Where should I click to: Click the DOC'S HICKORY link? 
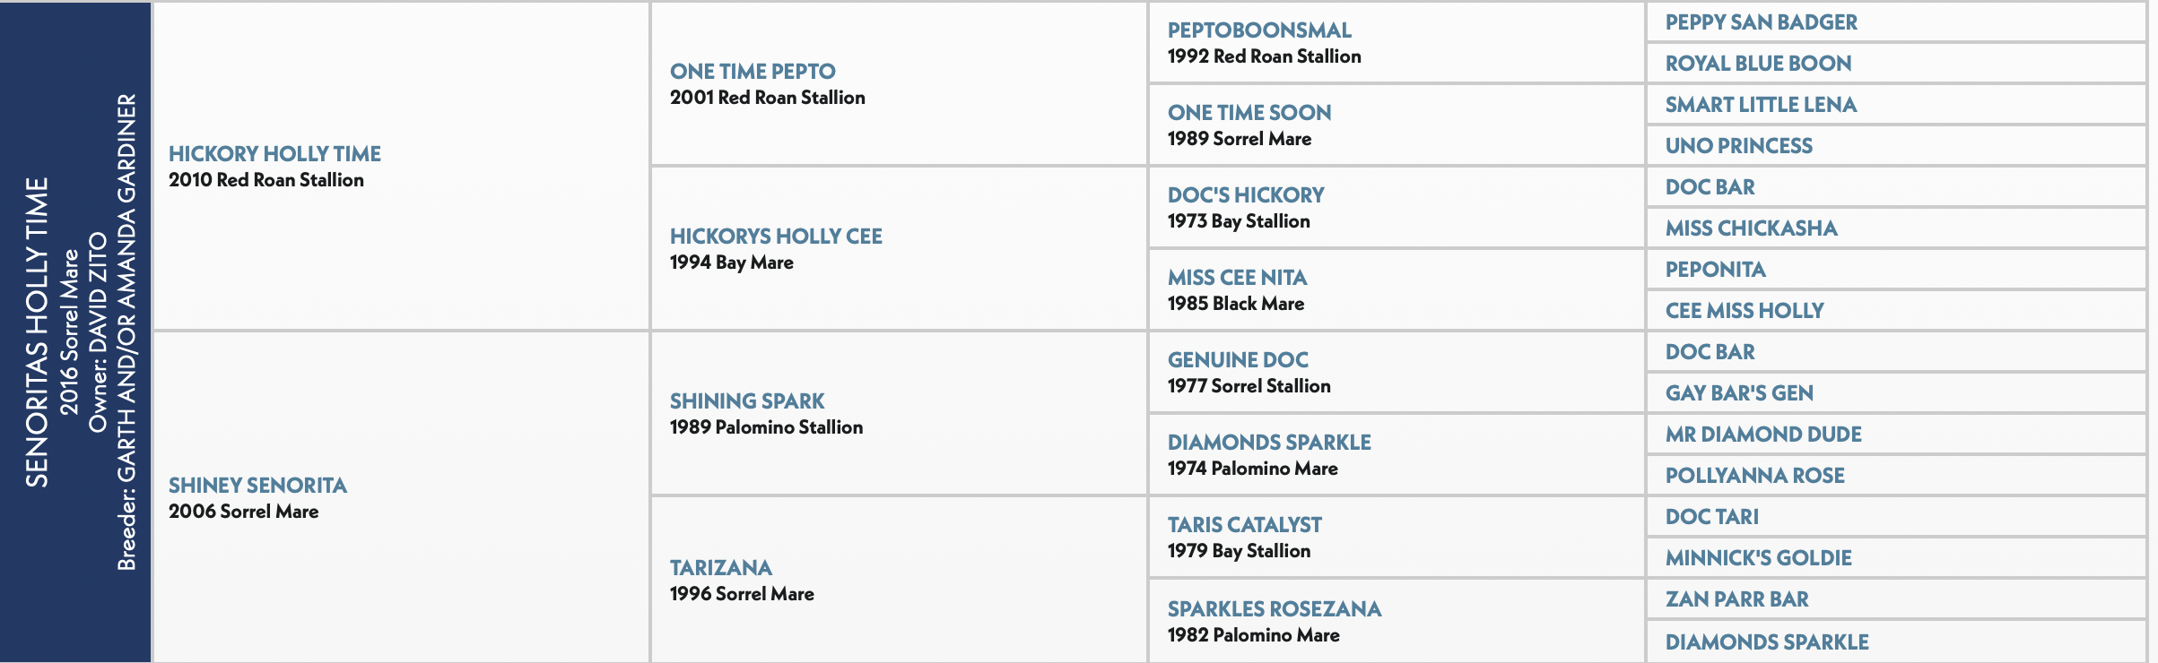[1246, 195]
